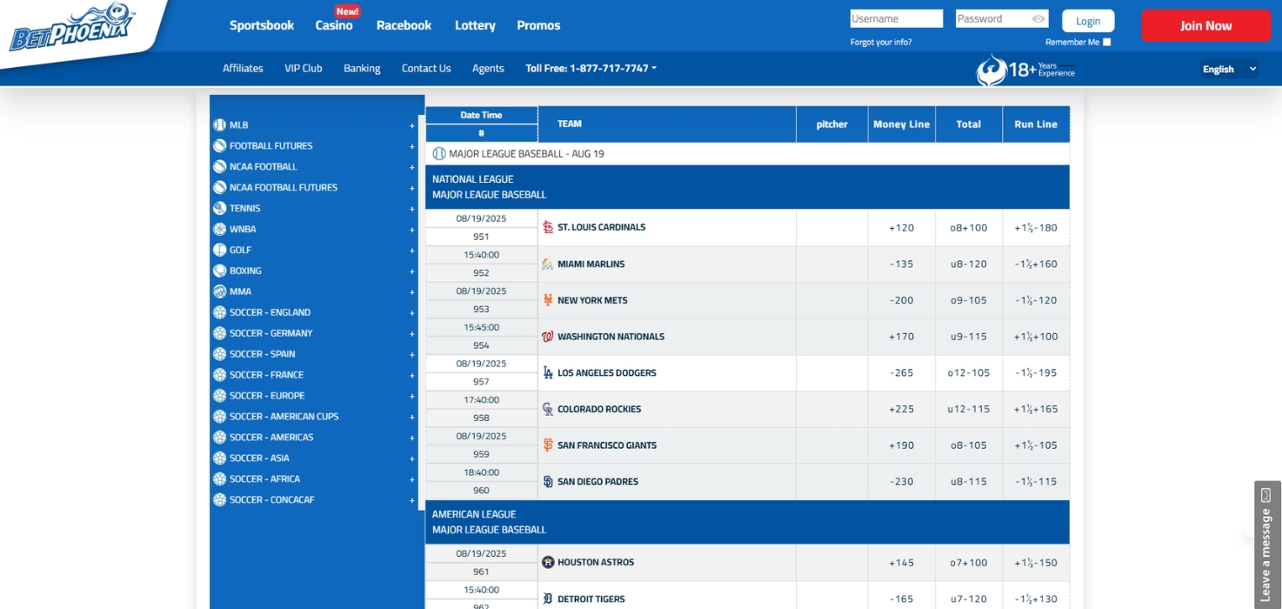Go to the Affiliates page
Screen dimensions: 1282x609
[x=243, y=68]
